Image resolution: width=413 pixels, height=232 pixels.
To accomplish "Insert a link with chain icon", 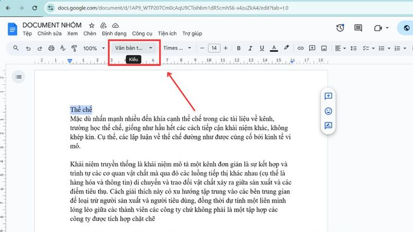I will [300, 48].
